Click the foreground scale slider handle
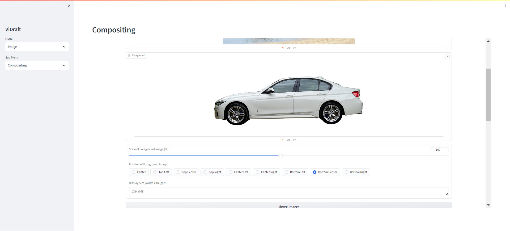Image resolution: width=510 pixels, height=231 pixels. point(280,156)
